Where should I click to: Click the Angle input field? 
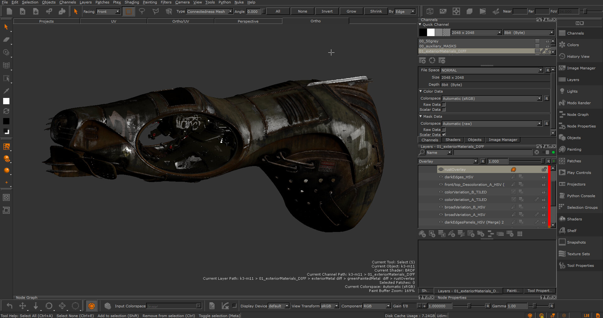point(253,12)
